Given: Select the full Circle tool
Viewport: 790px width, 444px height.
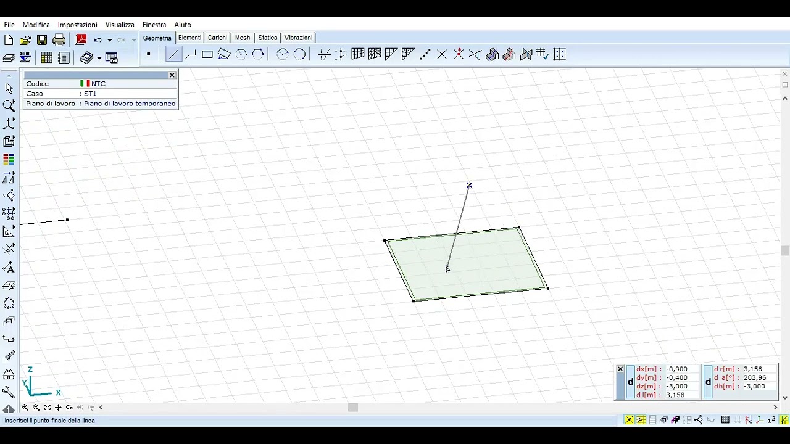Looking at the screenshot, I should point(299,55).
